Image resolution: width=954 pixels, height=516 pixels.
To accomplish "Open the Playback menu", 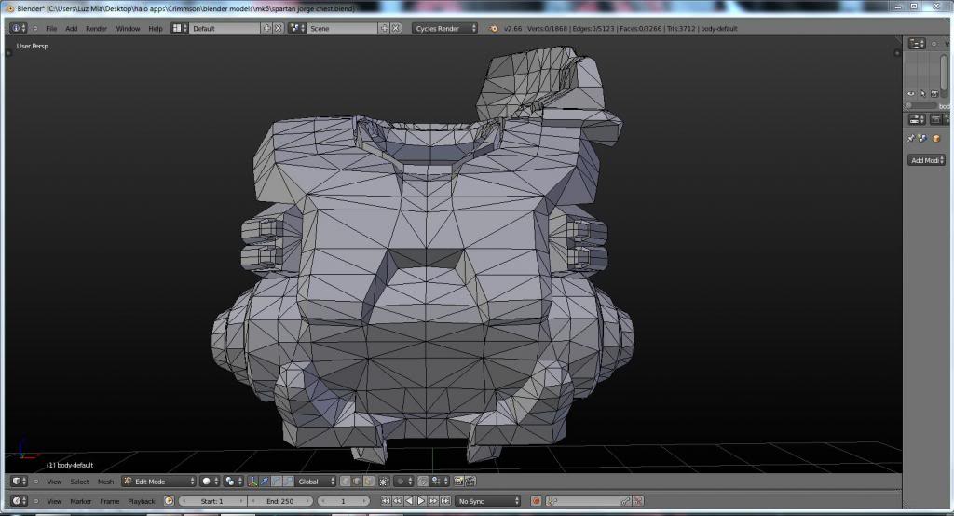I will point(142,501).
